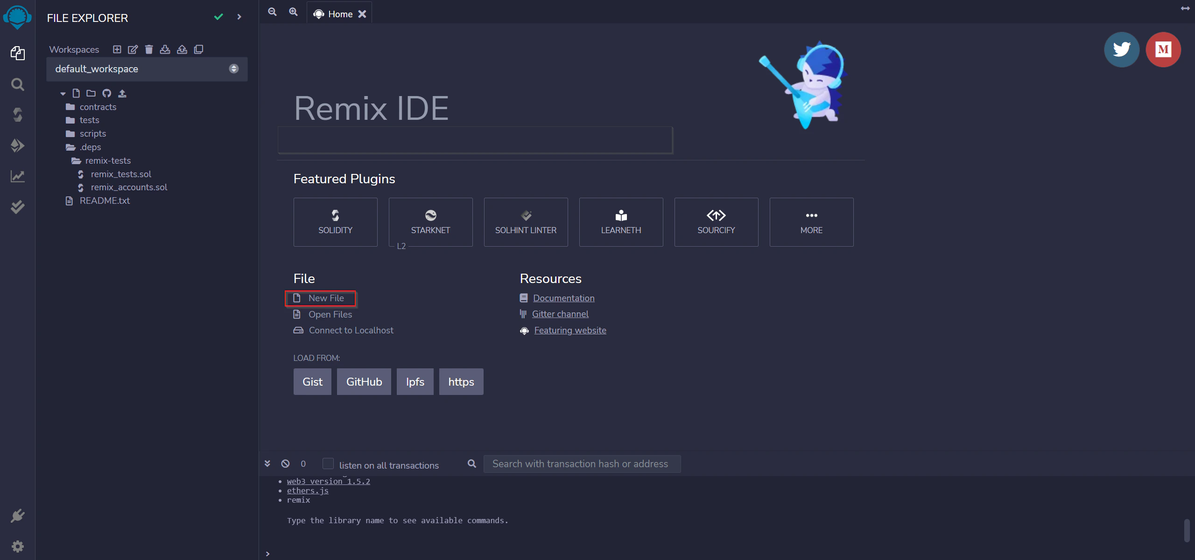The height and width of the screenshot is (560, 1195).
Task: Select the Home tab
Action: pyautogui.click(x=340, y=14)
